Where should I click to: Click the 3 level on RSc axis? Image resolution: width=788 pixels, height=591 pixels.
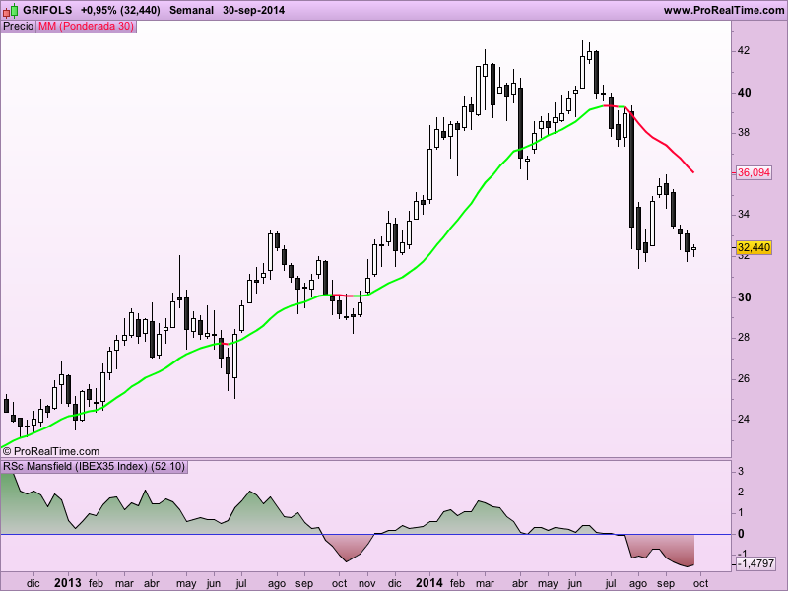(x=741, y=472)
